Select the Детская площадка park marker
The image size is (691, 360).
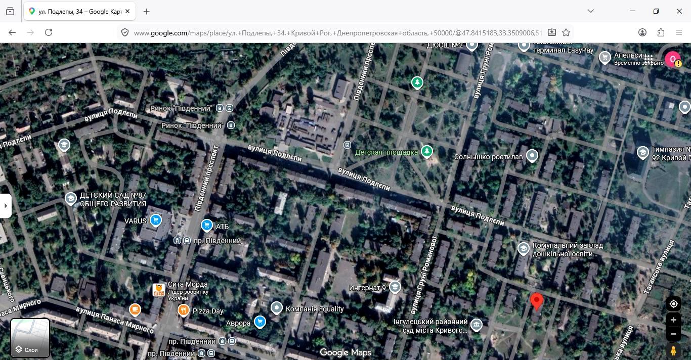[427, 151]
